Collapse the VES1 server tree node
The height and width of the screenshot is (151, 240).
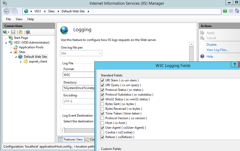[x=6, y=43]
